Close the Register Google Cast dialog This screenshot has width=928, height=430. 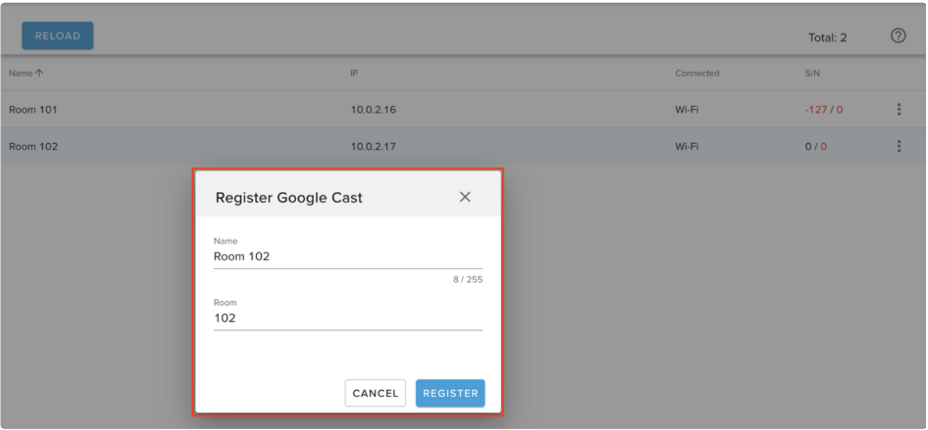[x=465, y=197]
